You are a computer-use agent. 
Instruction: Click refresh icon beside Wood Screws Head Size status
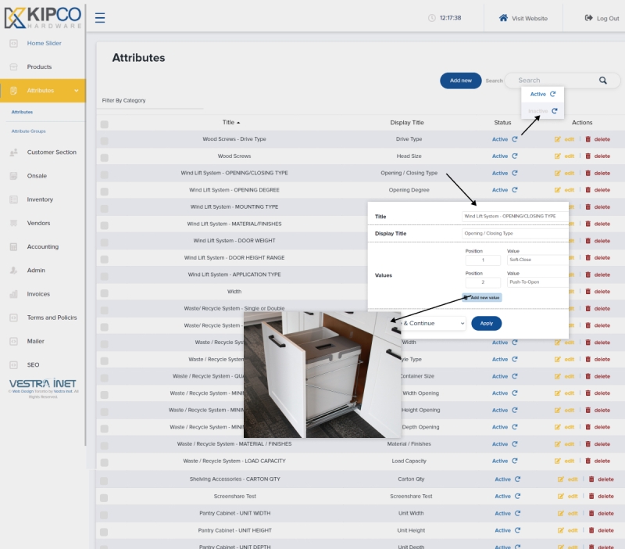click(515, 156)
